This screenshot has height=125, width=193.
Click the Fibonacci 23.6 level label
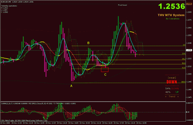coord(184,54)
